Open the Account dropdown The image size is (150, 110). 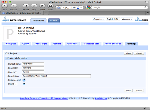pyautogui.click(x=127, y=19)
